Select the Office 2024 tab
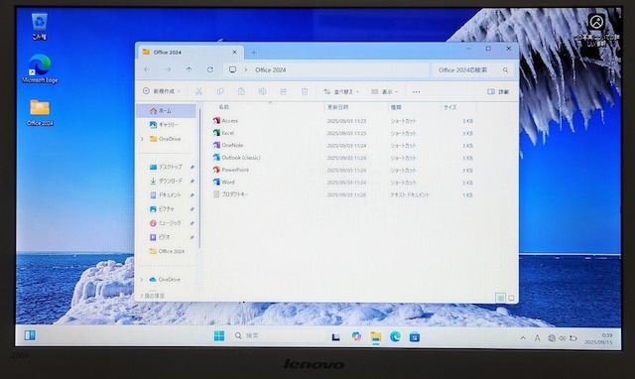The height and width of the screenshot is (379, 635). point(190,53)
